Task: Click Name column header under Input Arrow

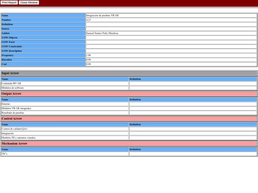Action: click(65, 79)
